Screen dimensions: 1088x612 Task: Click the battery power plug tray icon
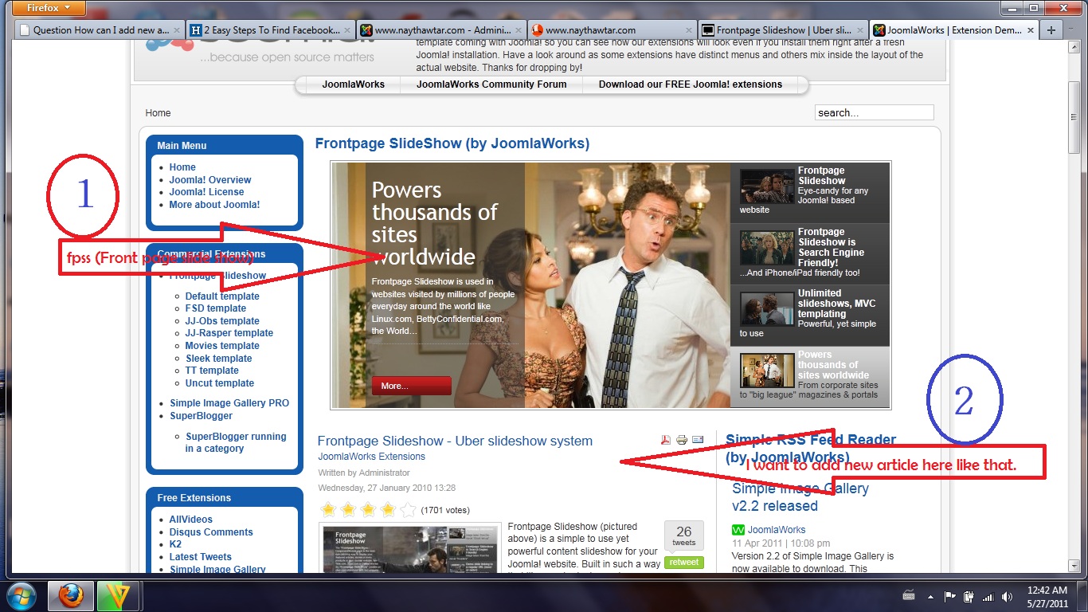(x=969, y=596)
